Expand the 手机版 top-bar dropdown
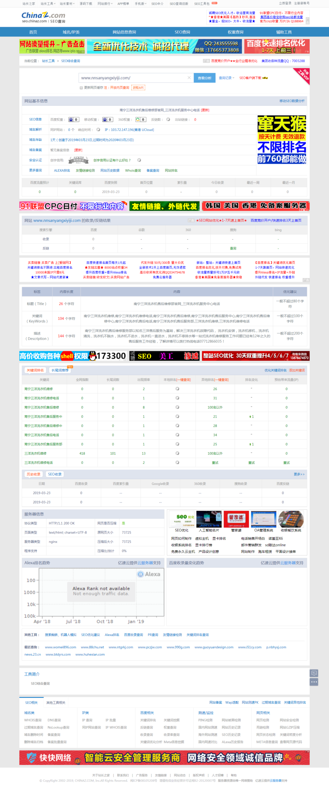329x787 pixels. pyautogui.click(x=141, y=4)
